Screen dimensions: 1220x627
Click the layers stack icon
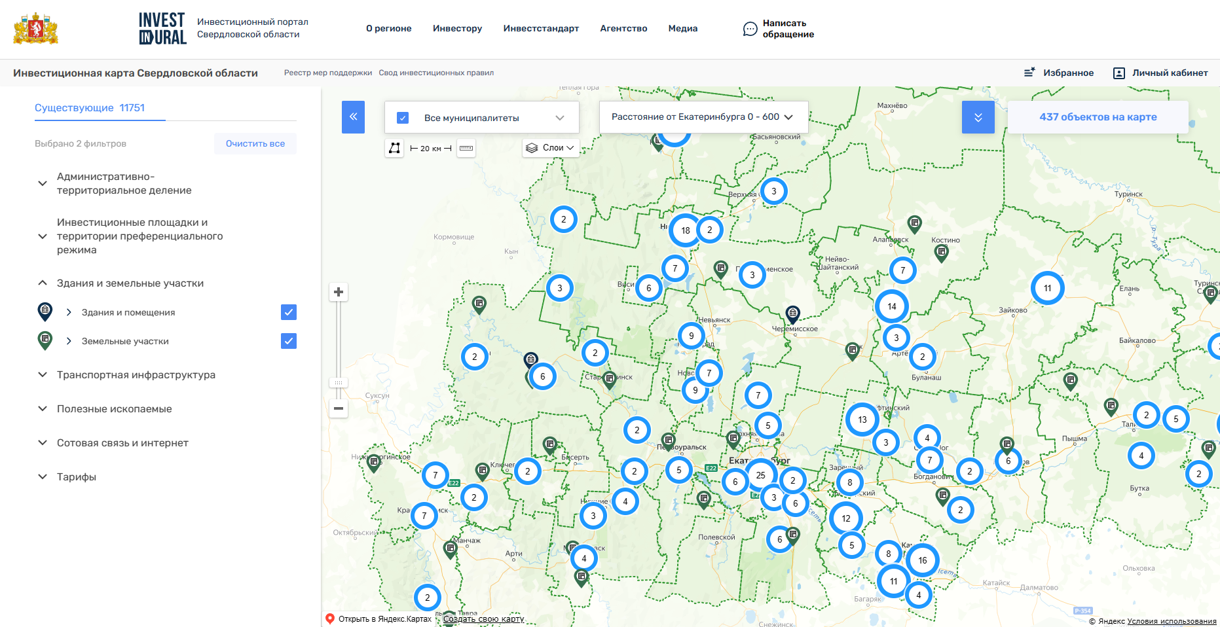pos(532,148)
